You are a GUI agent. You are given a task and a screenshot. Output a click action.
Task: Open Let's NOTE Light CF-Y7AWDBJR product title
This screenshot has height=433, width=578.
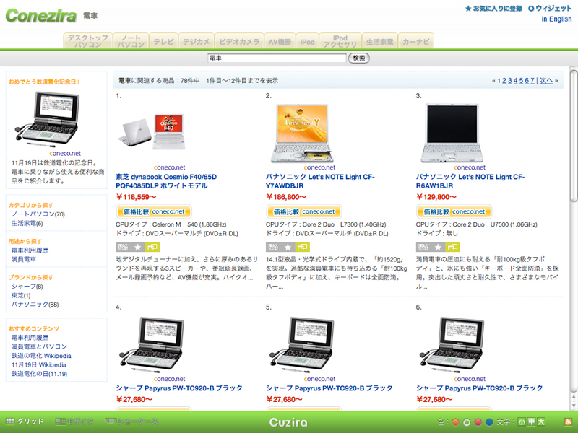tap(320, 182)
